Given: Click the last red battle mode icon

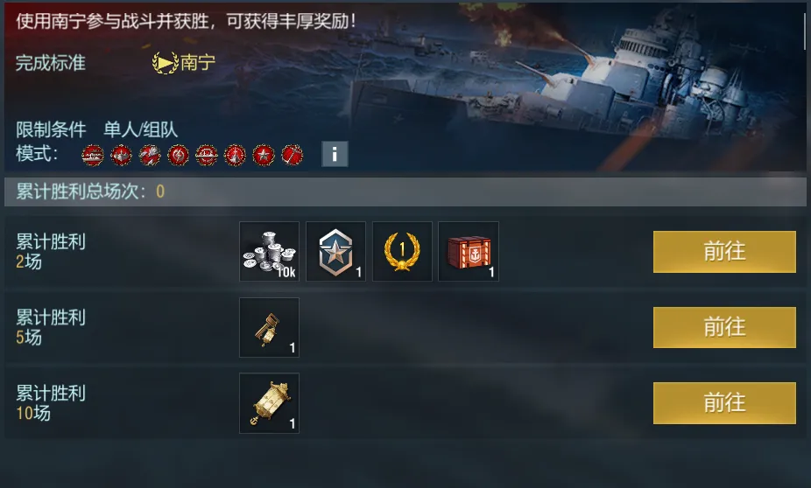Looking at the screenshot, I should (292, 155).
